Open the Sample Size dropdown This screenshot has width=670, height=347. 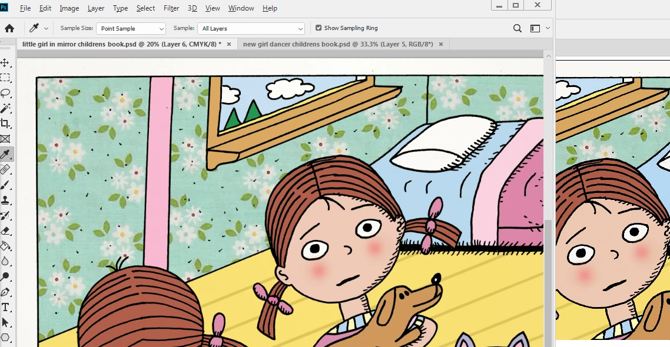(131, 29)
